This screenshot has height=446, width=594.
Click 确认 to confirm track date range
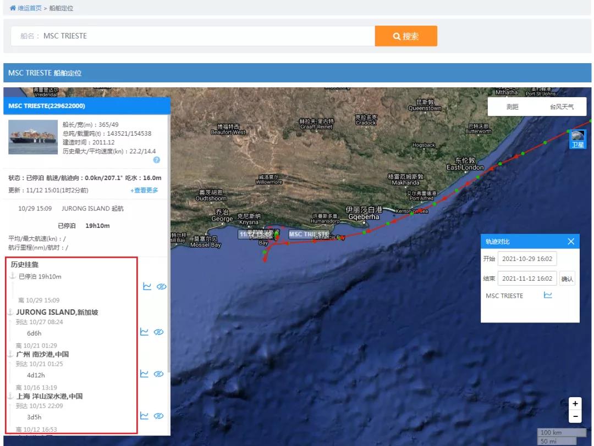(567, 279)
